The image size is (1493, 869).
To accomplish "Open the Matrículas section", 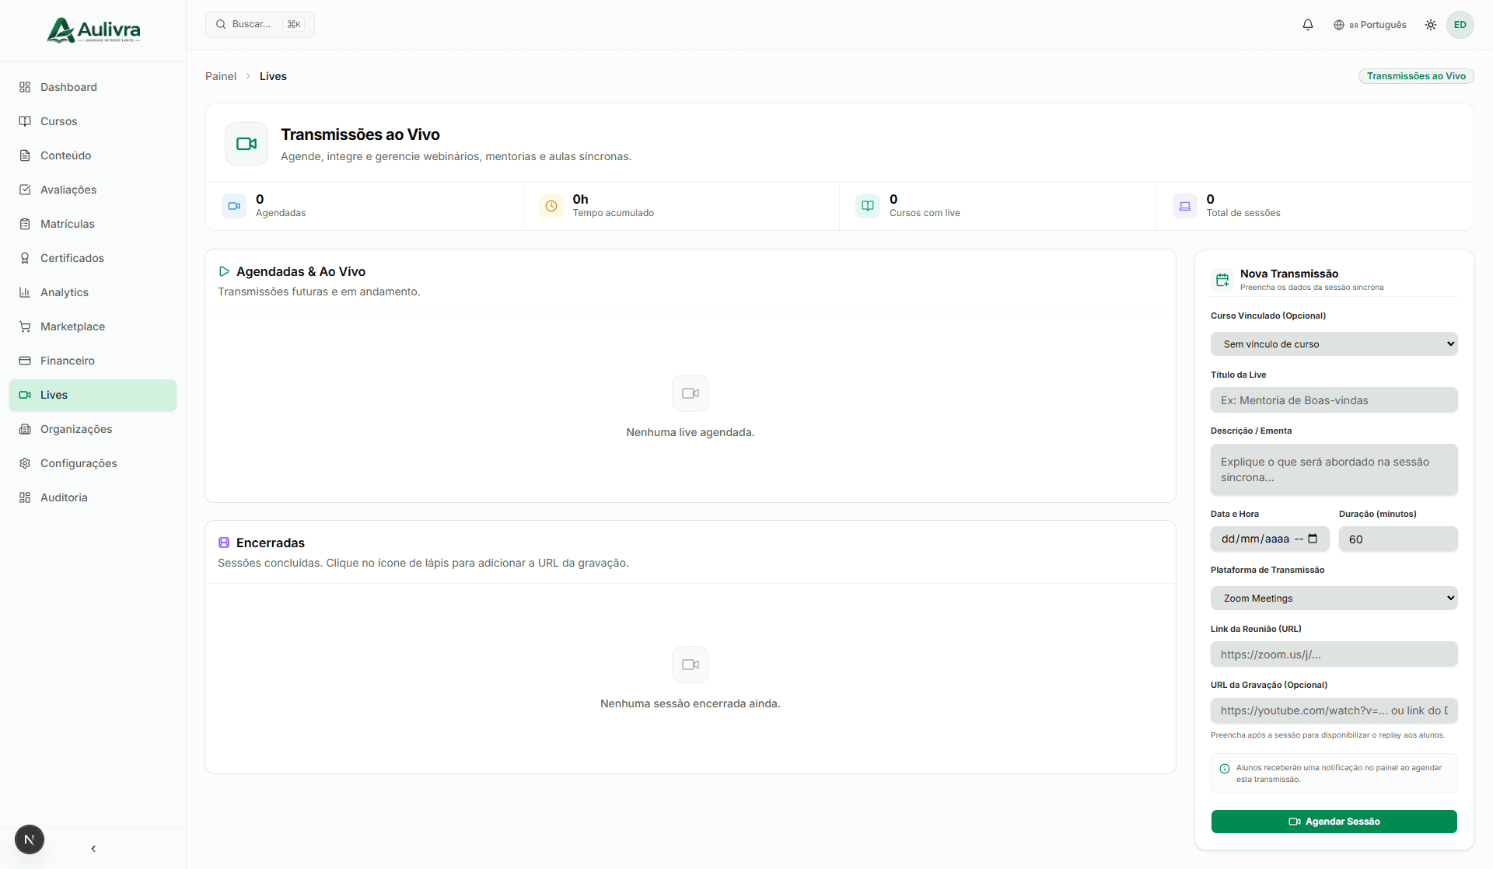I will (93, 224).
